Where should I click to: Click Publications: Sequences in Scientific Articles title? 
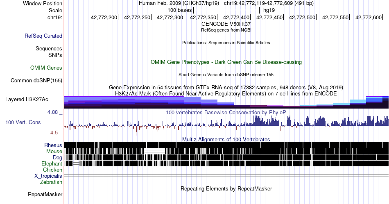226,43
